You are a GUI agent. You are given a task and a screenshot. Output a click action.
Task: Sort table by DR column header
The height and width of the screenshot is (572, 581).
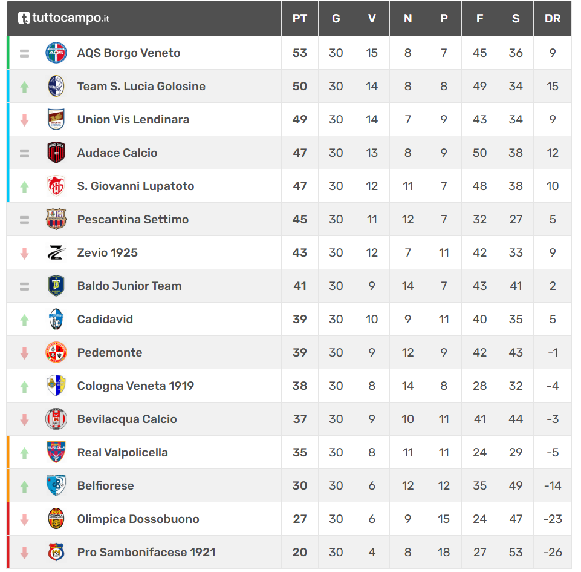tap(552, 18)
